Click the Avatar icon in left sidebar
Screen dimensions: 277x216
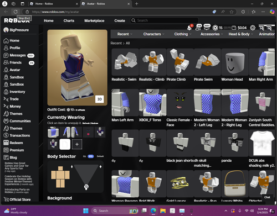coord(6,70)
